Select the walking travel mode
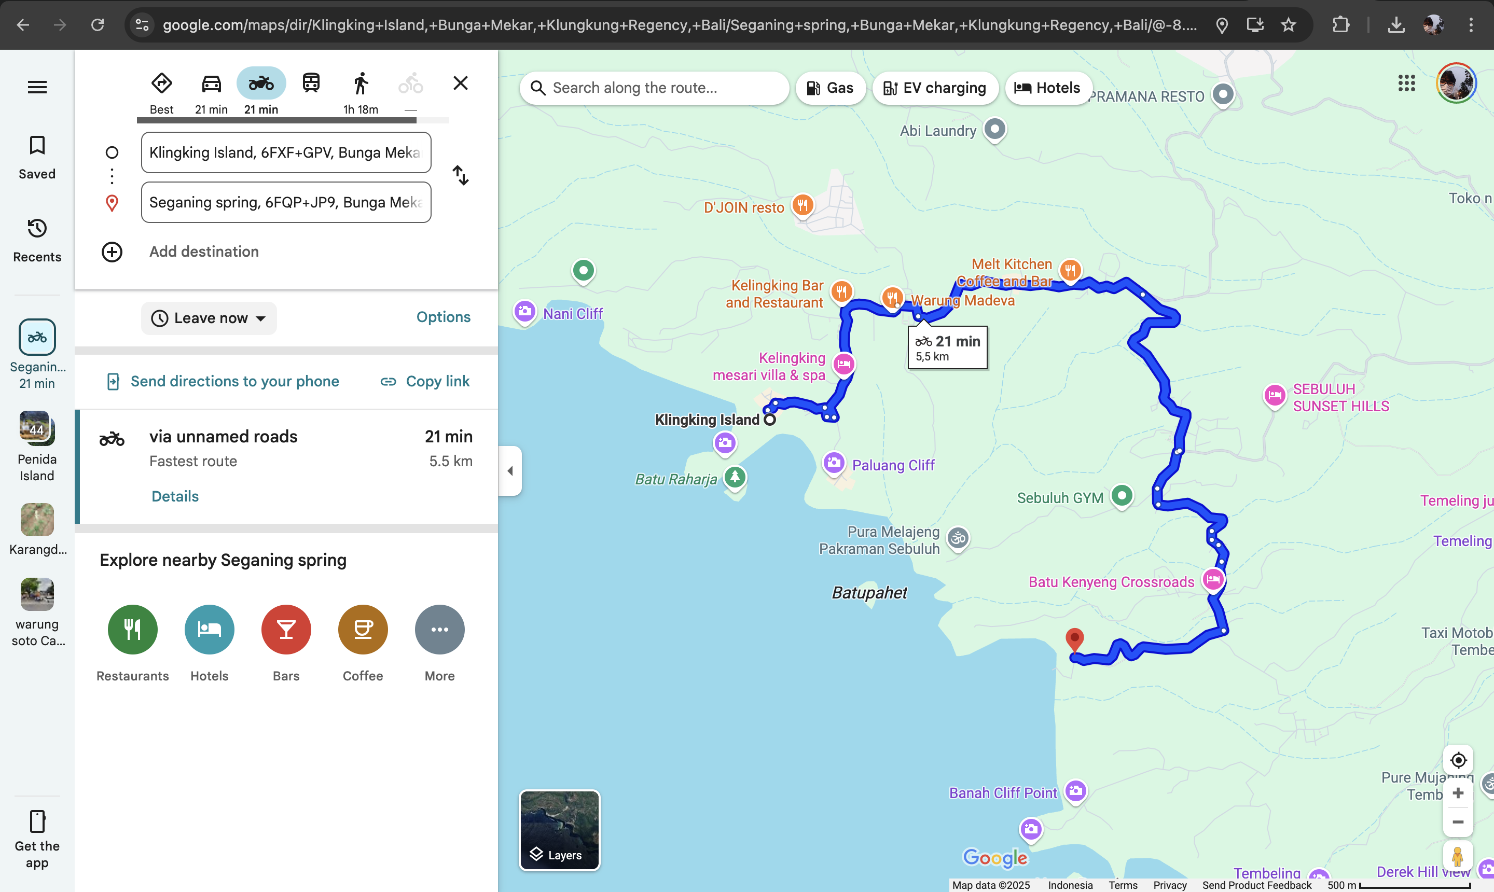The image size is (1494, 892). point(361,84)
